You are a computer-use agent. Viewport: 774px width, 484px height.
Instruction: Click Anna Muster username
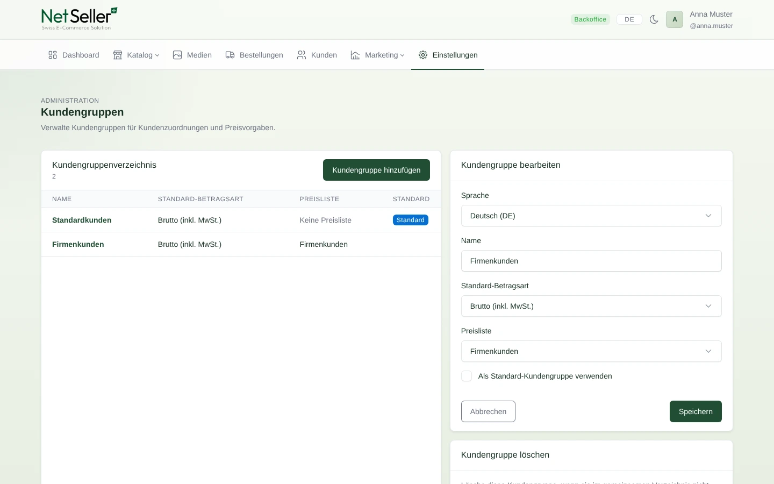point(711,14)
